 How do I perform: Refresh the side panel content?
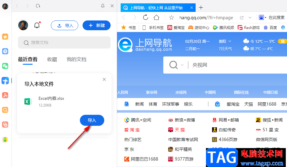pyautogui.click(x=38, y=6)
